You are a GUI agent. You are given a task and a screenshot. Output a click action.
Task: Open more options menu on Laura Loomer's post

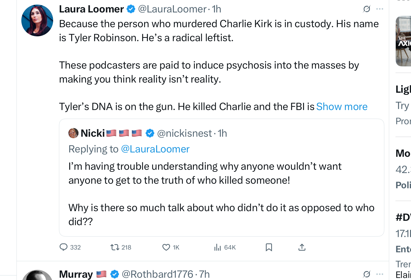(380, 9)
